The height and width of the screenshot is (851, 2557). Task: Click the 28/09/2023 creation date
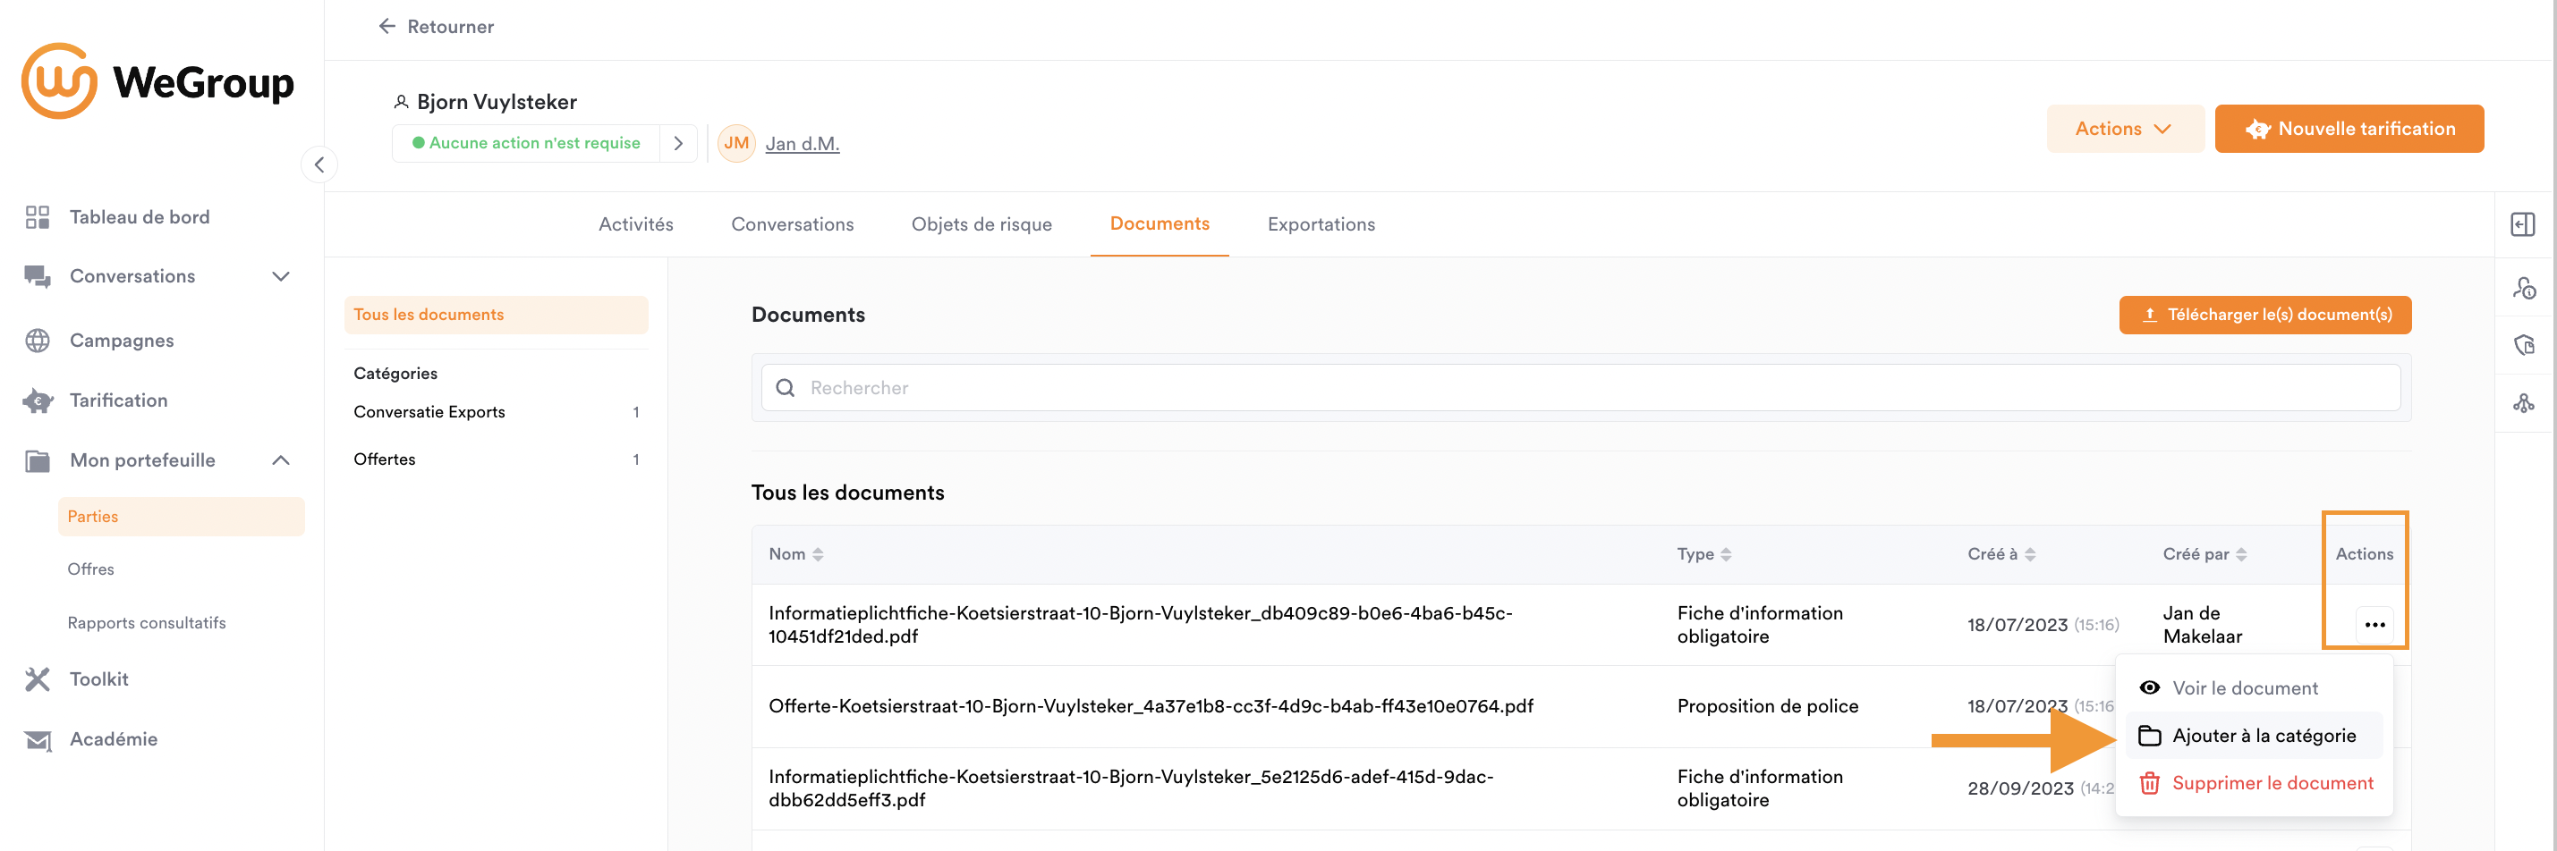pyautogui.click(x=2020, y=788)
